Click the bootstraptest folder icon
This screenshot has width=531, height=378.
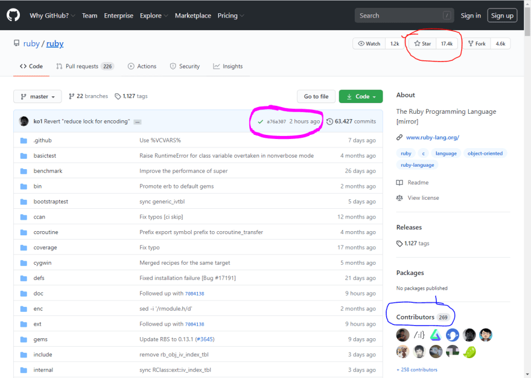coord(24,202)
